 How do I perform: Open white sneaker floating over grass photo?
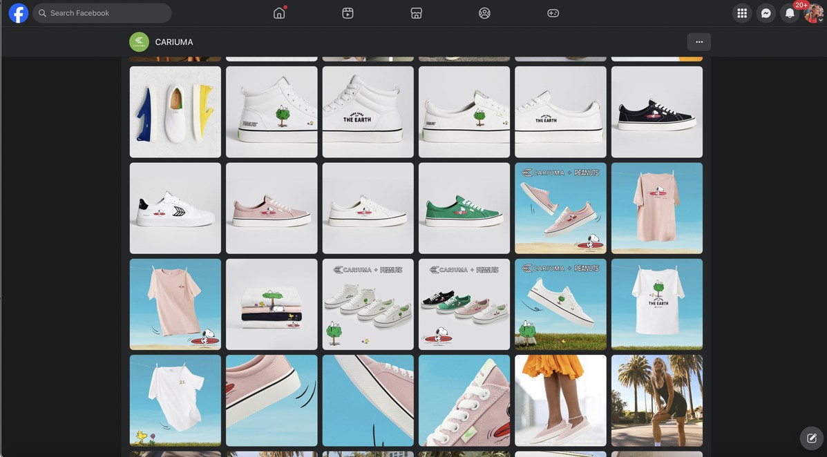560,304
